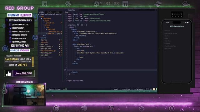This screenshot has height=112, width=200.
Task: Click the closing </Layout> tag line
Action: click(x=74, y=72)
